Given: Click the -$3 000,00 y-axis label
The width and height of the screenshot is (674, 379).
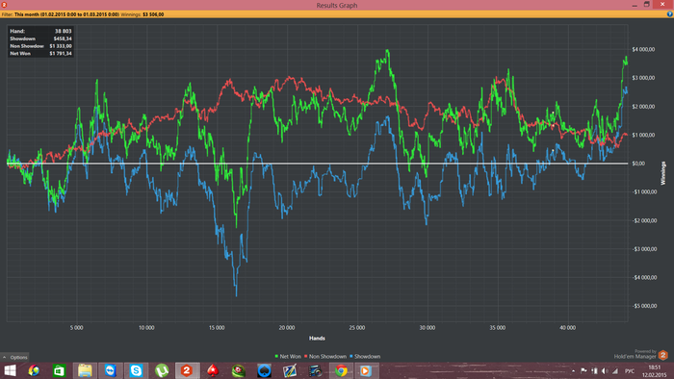Looking at the screenshot, I should pos(644,249).
